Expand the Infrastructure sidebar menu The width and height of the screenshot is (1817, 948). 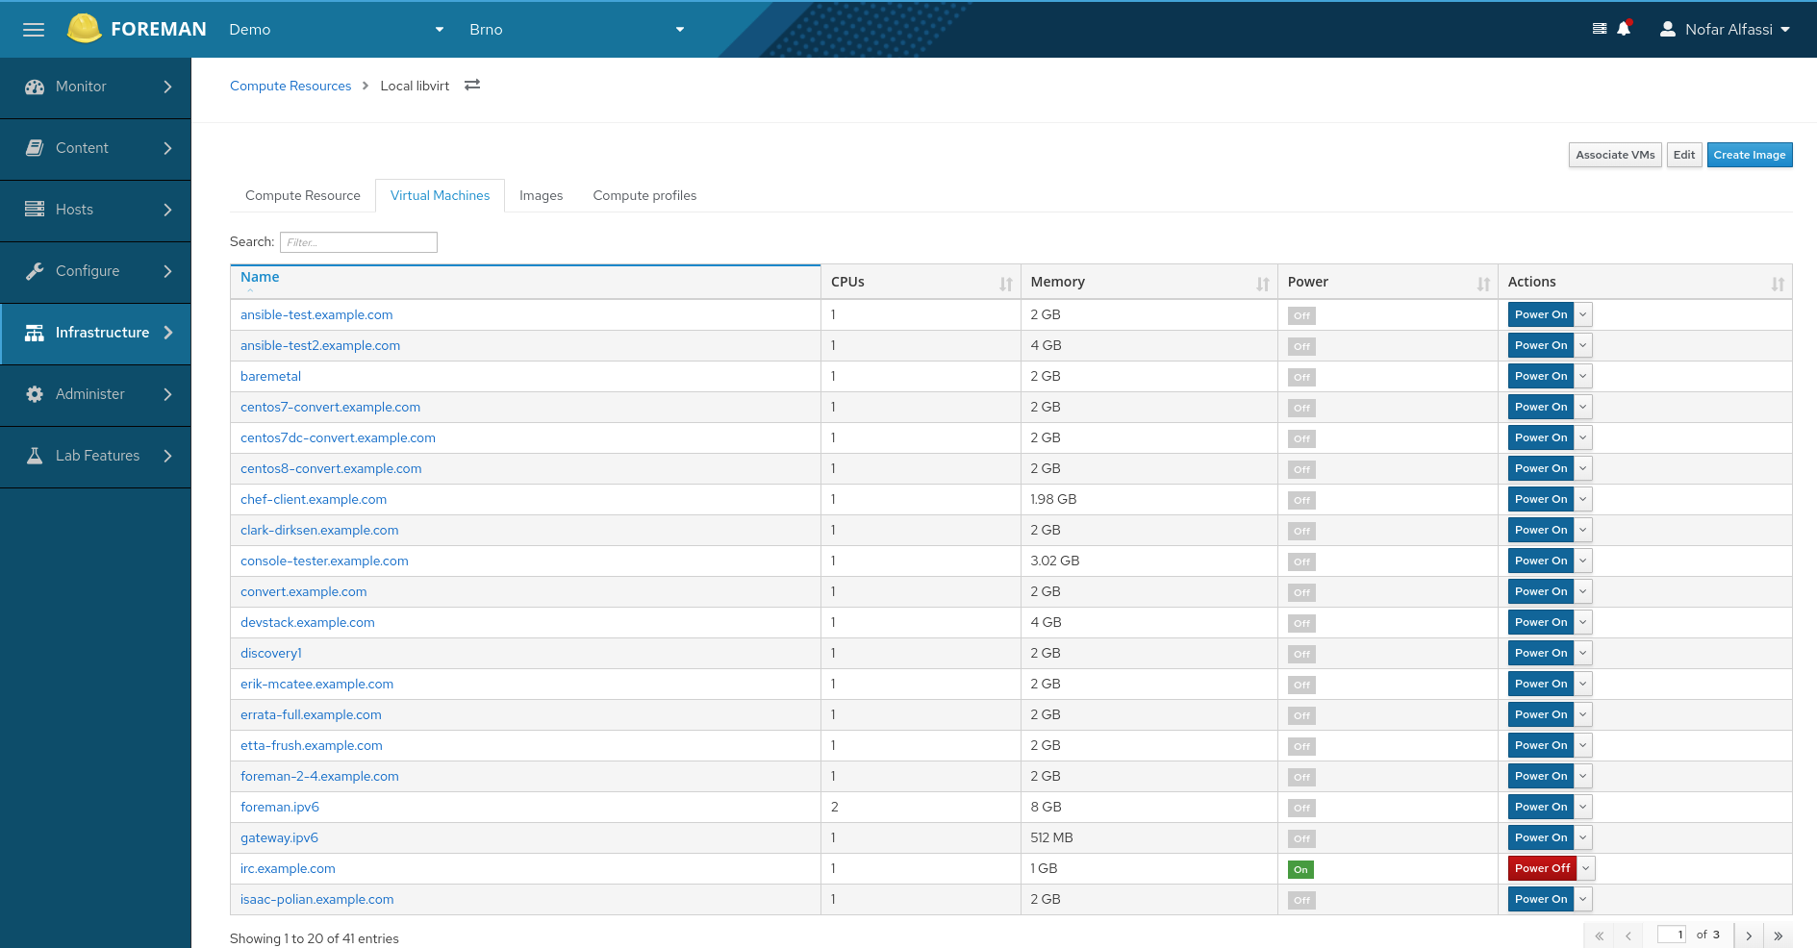(95, 333)
